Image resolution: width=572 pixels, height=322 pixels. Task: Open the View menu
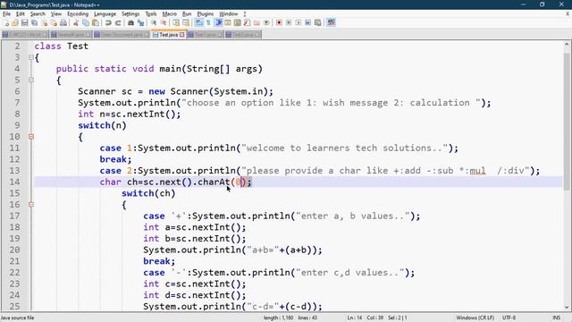(x=55, y=14)
